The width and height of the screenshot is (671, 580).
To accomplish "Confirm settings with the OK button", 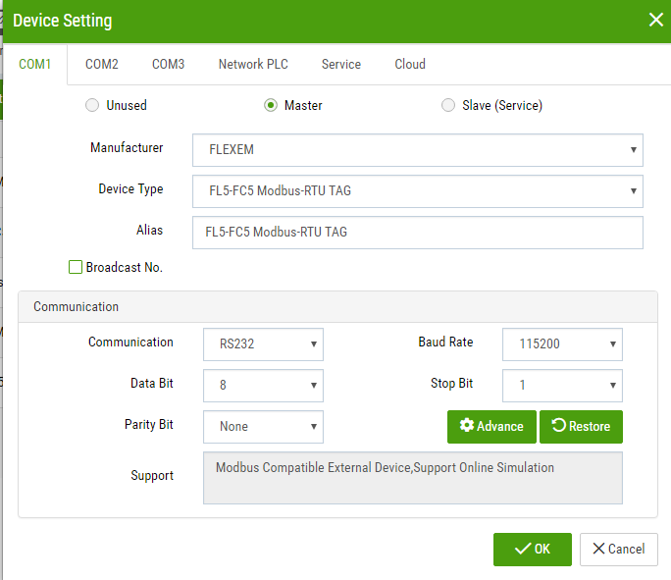I will coord(533,550).
